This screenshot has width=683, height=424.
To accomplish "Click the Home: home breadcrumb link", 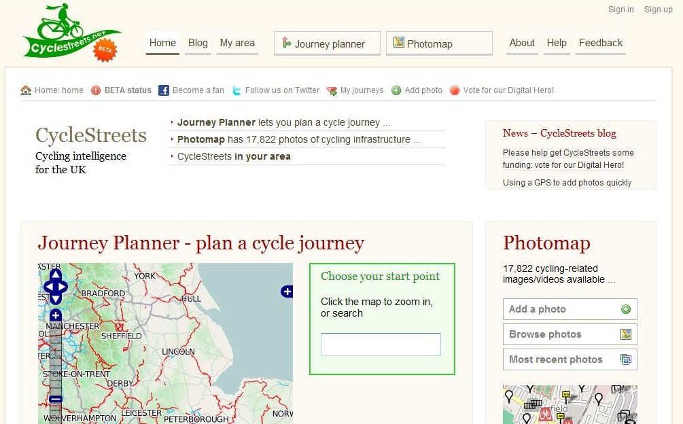I will coord(59,90).
